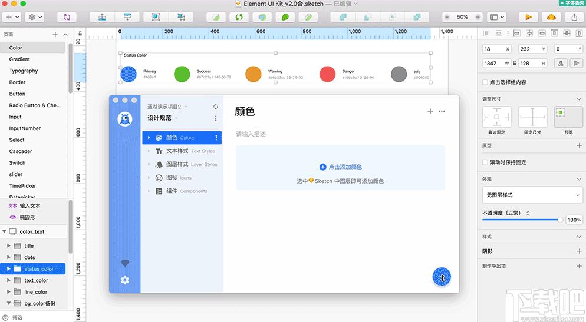Add a new page with plus icon
The image size is (586, 322).
55,34
